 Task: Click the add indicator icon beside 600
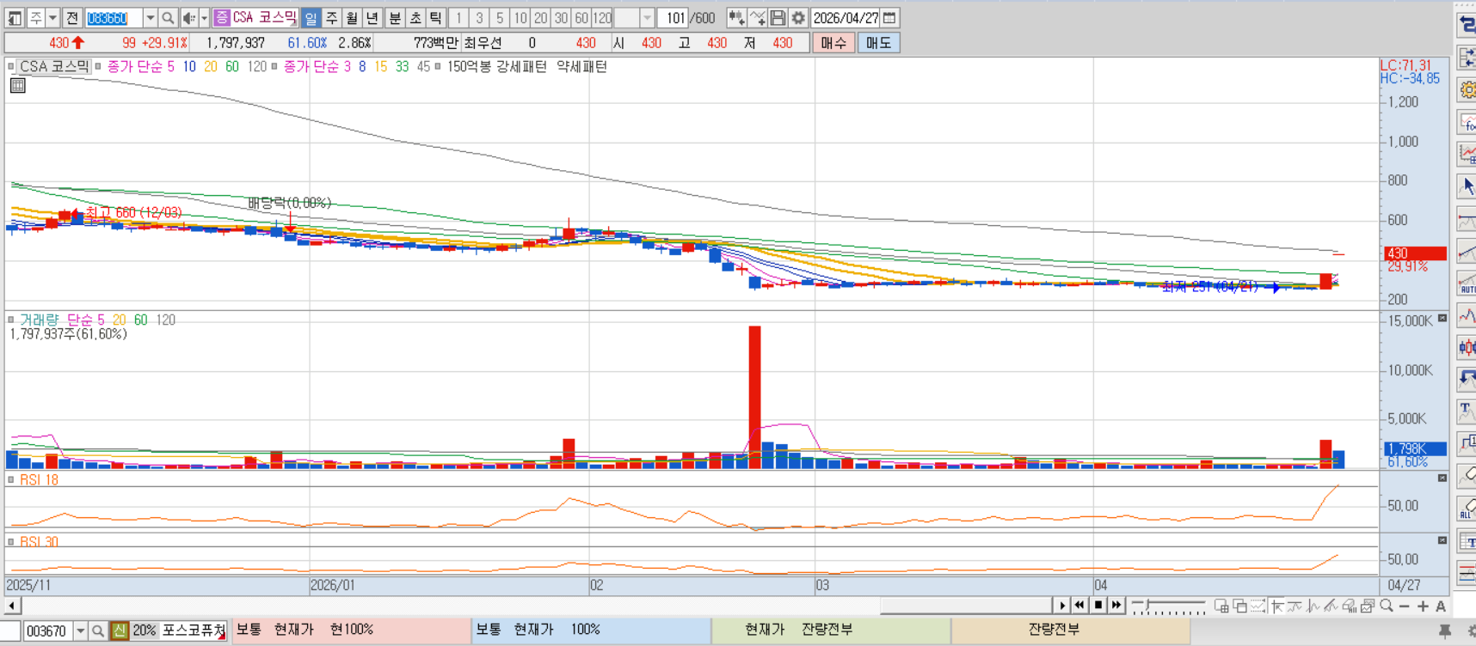736,17
